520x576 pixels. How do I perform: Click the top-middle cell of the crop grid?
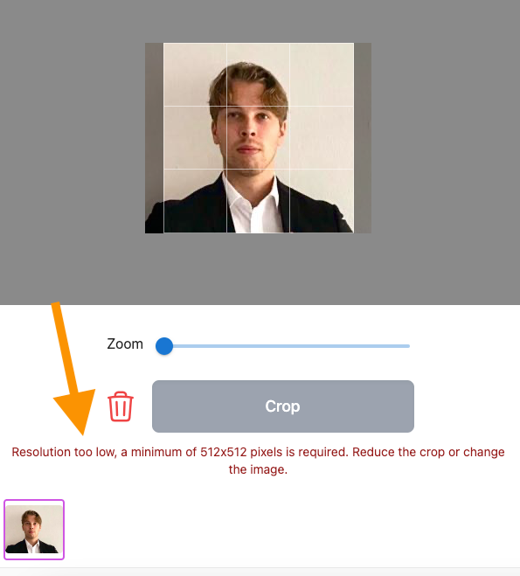pyautogui.click(x=258, y=74)
